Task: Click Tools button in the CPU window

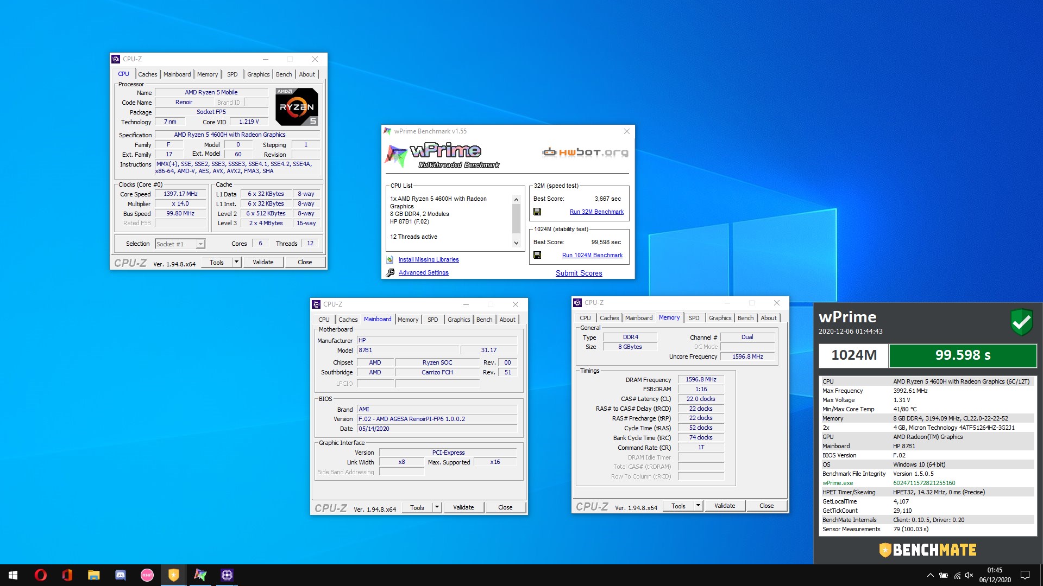Action: [x=217, y=262]
